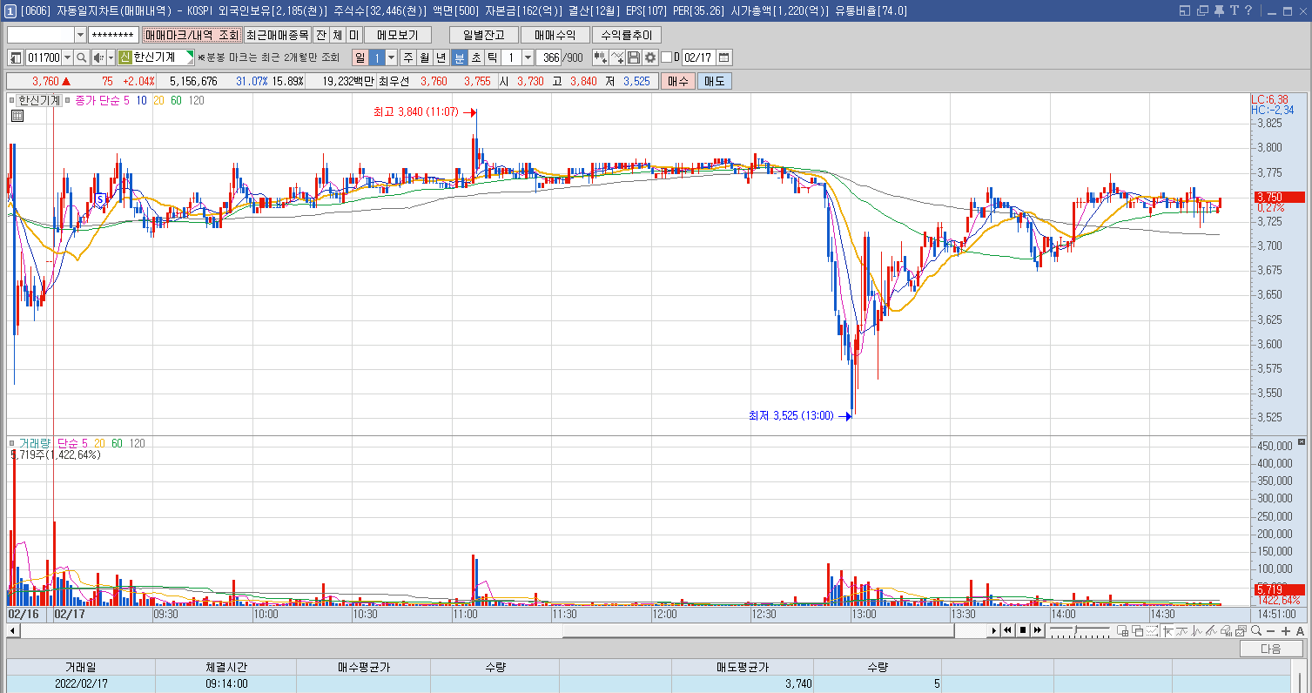Image resolution: width=1312 pixels, height=693 pixels.
Task: Toggle the 한신기계 chart legend label
Action: tap(38, 100)
